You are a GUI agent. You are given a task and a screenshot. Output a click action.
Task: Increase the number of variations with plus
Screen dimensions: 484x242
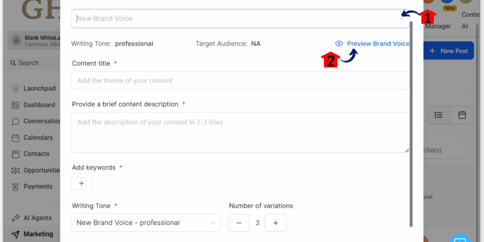[276, 223]
